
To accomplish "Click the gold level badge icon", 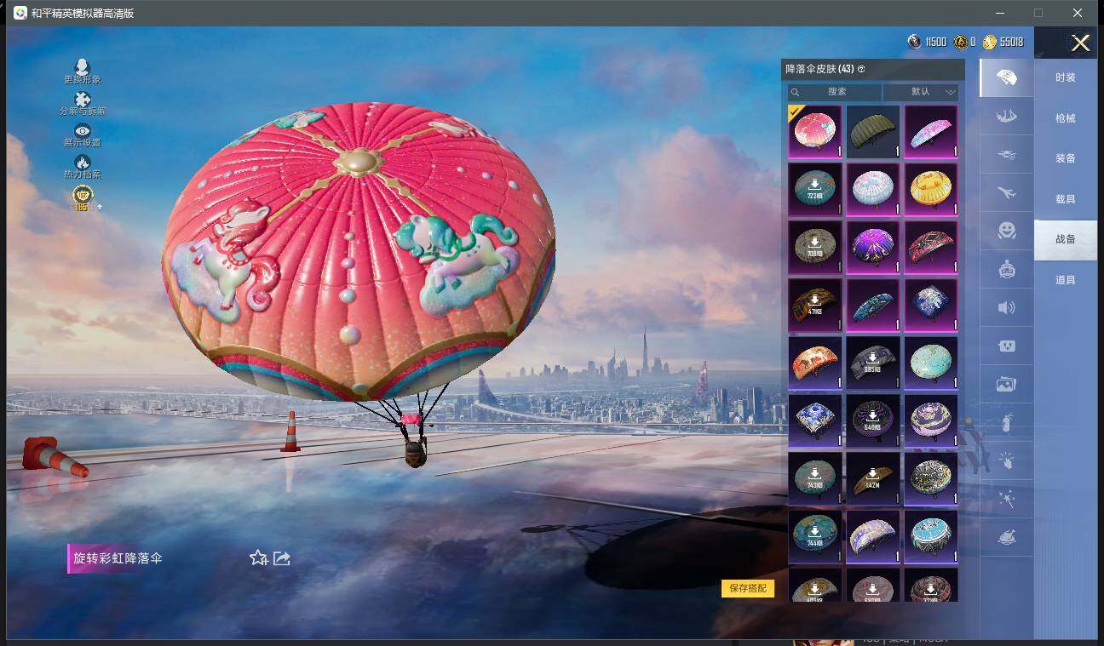I will pyautogui.click(x=83, y=197).
